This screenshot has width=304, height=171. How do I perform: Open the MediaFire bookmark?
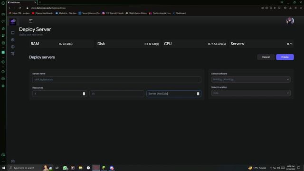click(x=66, y=13)
